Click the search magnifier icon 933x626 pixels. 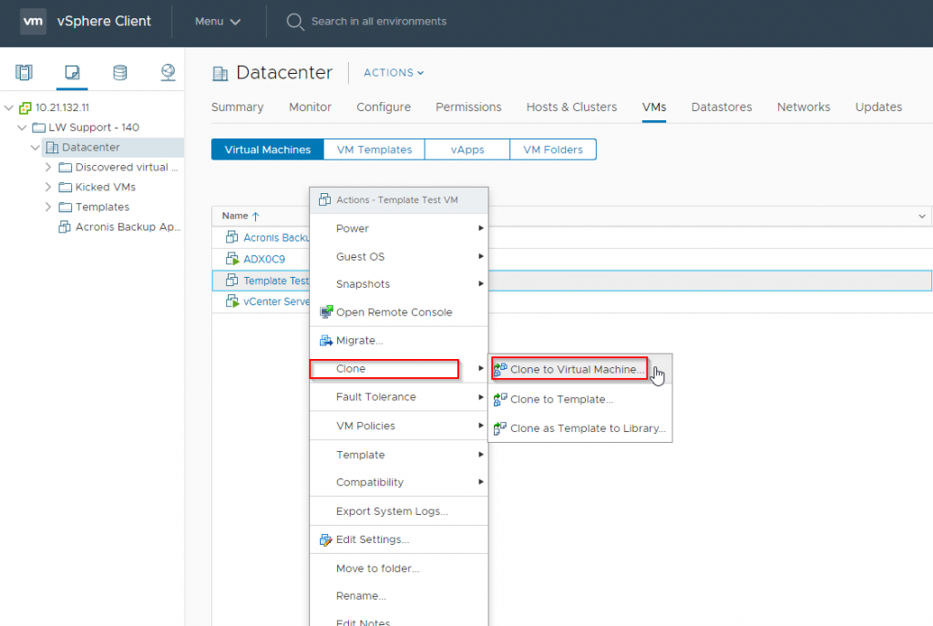point(294,21)
